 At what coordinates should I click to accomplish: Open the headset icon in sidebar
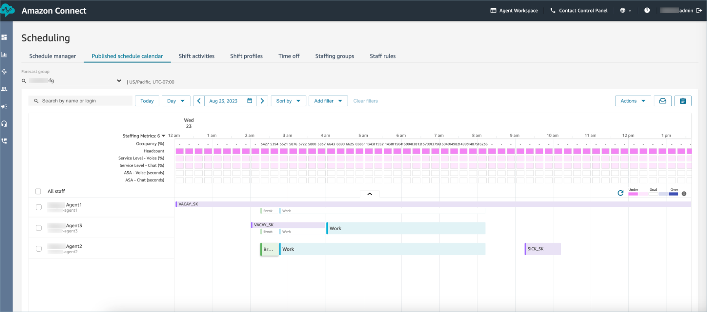click(x=4, y=124)
